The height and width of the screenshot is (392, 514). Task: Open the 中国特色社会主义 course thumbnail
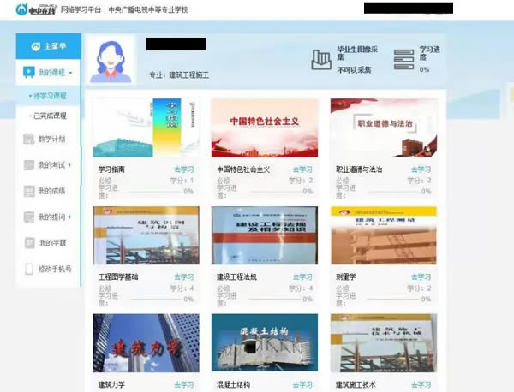(265, 128)
